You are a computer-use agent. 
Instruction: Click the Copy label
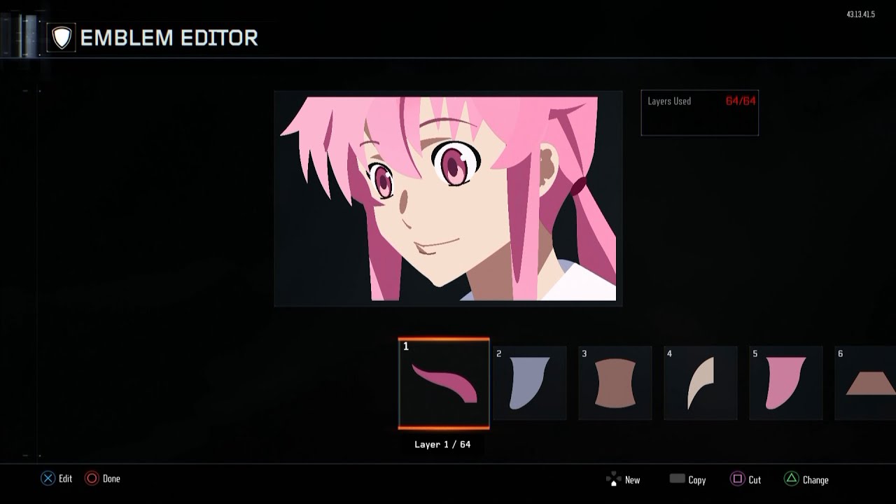point(697,480)
